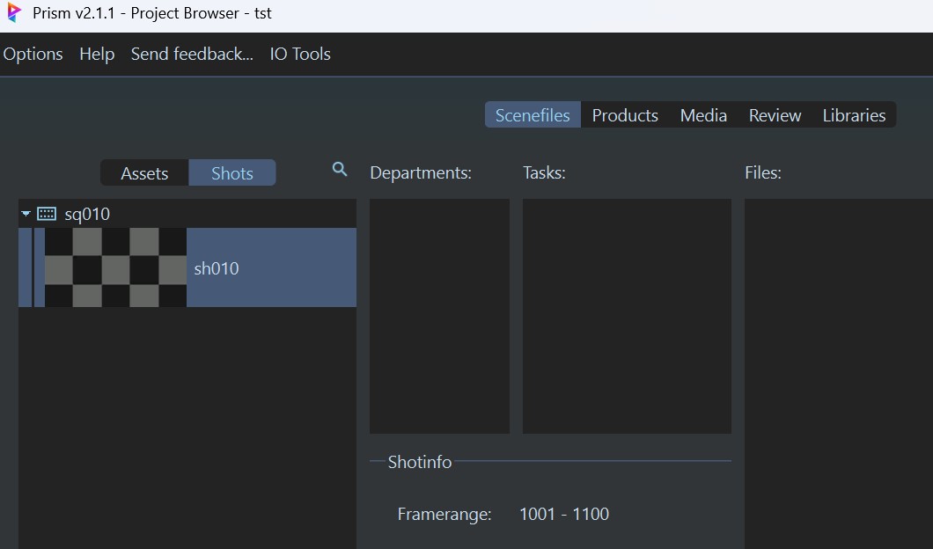Open the Help menu
This screenshot has width=933, height=549.
(x=97, y=54)
